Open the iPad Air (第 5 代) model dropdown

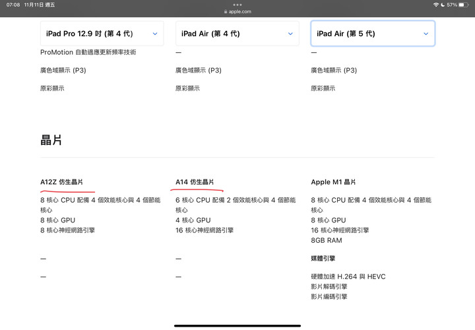click(x=373, y=34)
